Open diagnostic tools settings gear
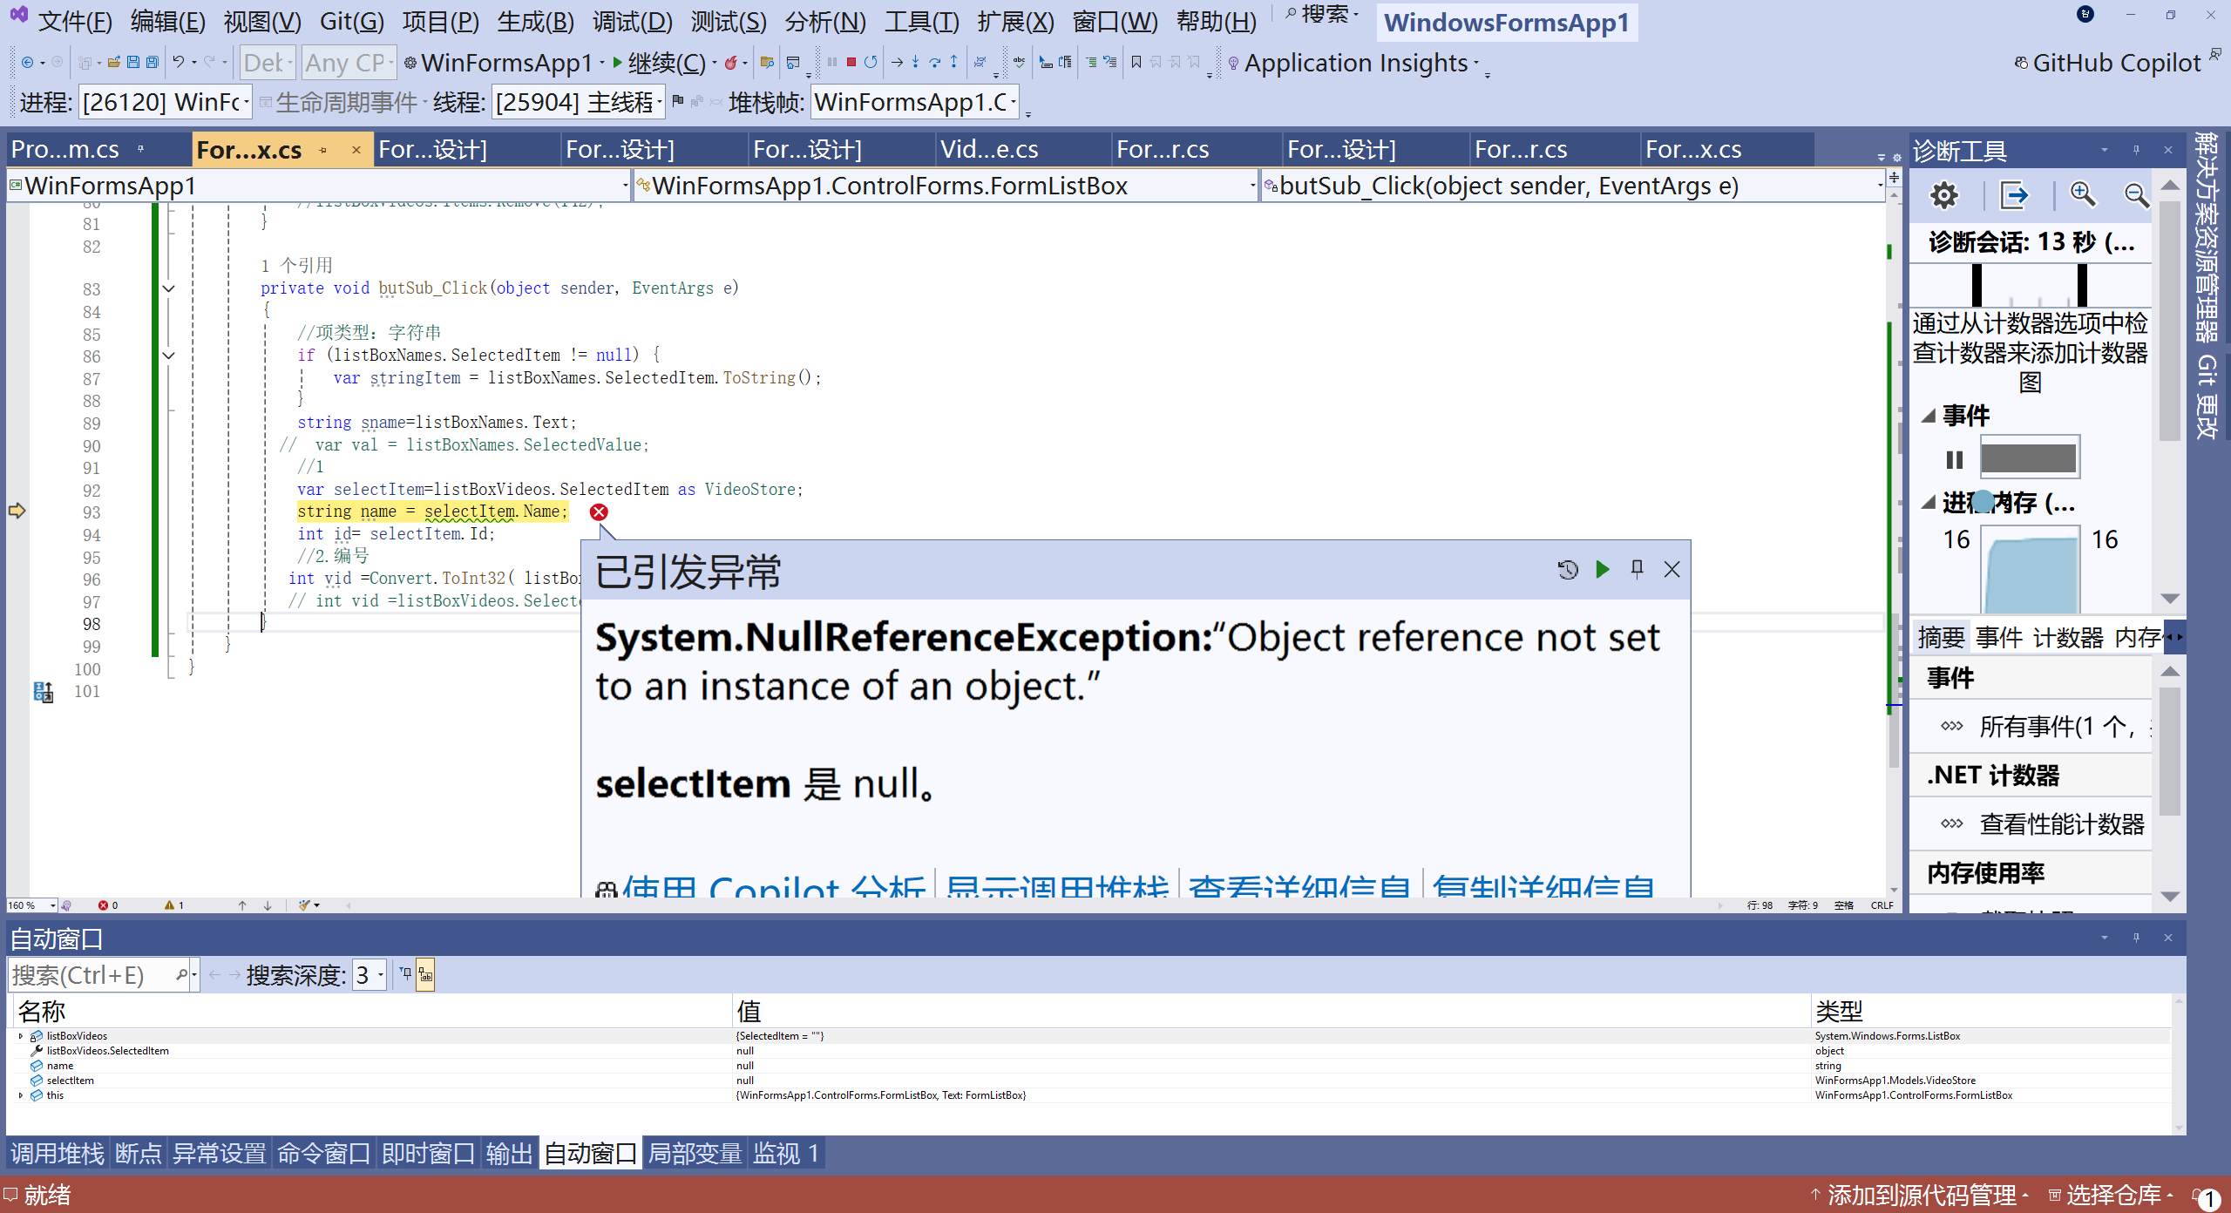Screen dimensions: 2231x1213 click(x=1943, y=195)
